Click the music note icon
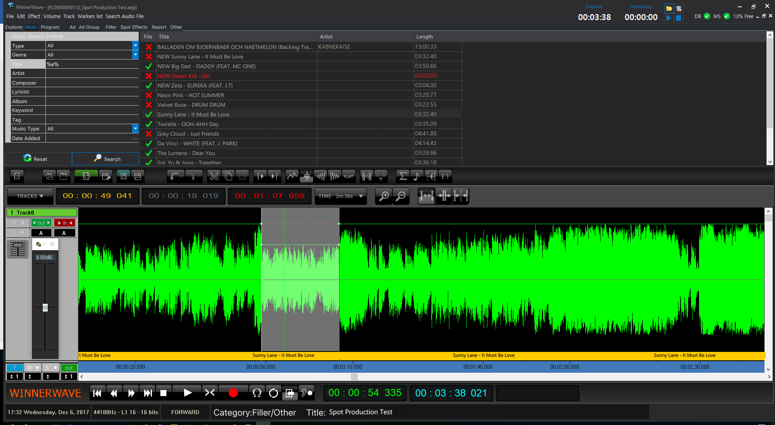The image size is (775, 425). (416, 176)
